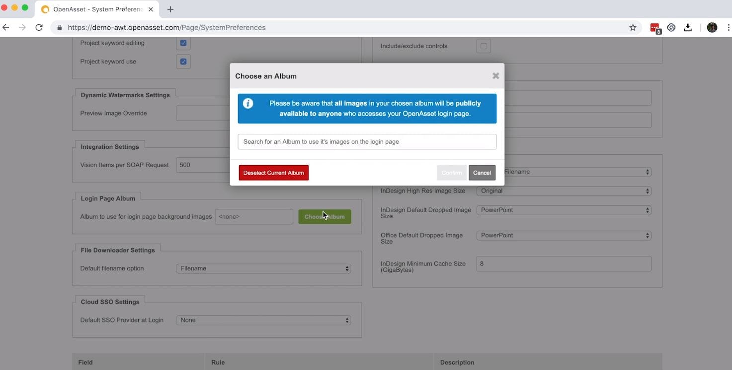Bookmark this page with the star icon
732x370 pixels.
point(633,27)
